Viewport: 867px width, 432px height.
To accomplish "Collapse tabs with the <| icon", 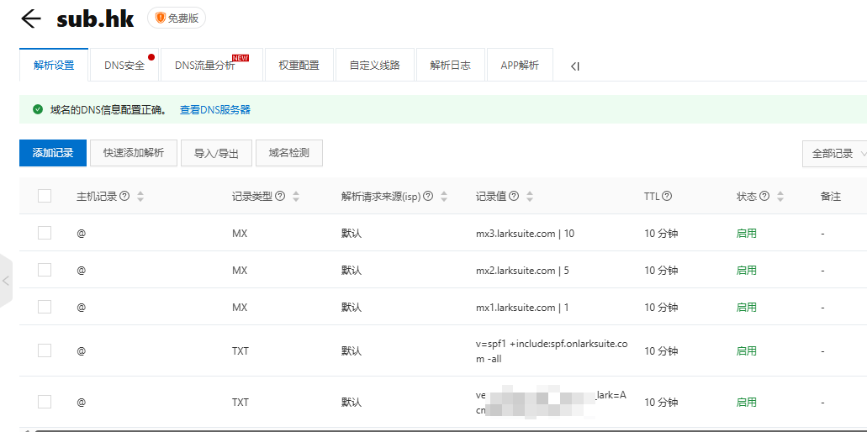I will [x=575, y=66].
